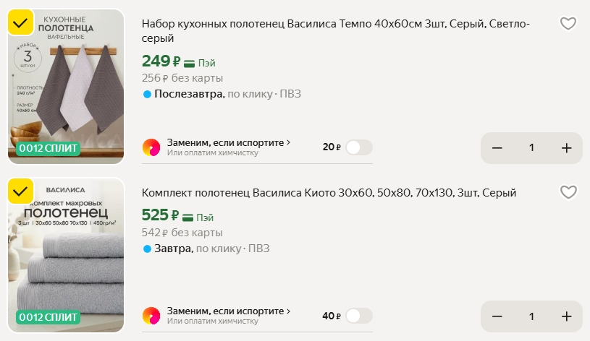Screen dimensions: 590x341
Task: Uncheck the Василиса Темпо kitchen towels item
Action: 20,23
